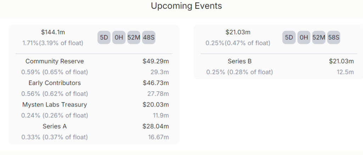Click the 58S countdown seconds badge
Viewport: 363px width, 155px height.
[x=334, y=38]
